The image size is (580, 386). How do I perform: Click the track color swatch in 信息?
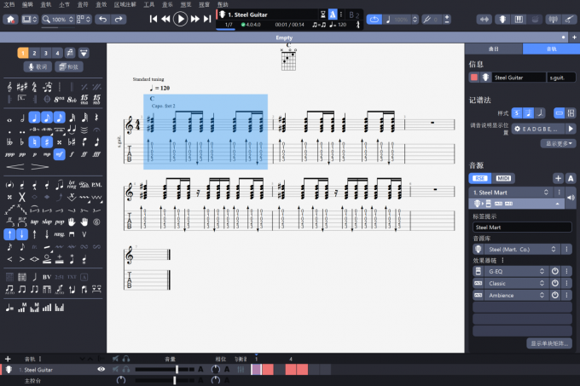pyautogui.click(x=474, y=78)
